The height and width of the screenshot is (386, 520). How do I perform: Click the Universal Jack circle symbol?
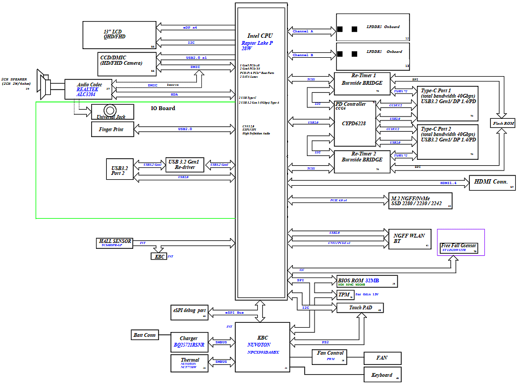click(x=110, y=110)
